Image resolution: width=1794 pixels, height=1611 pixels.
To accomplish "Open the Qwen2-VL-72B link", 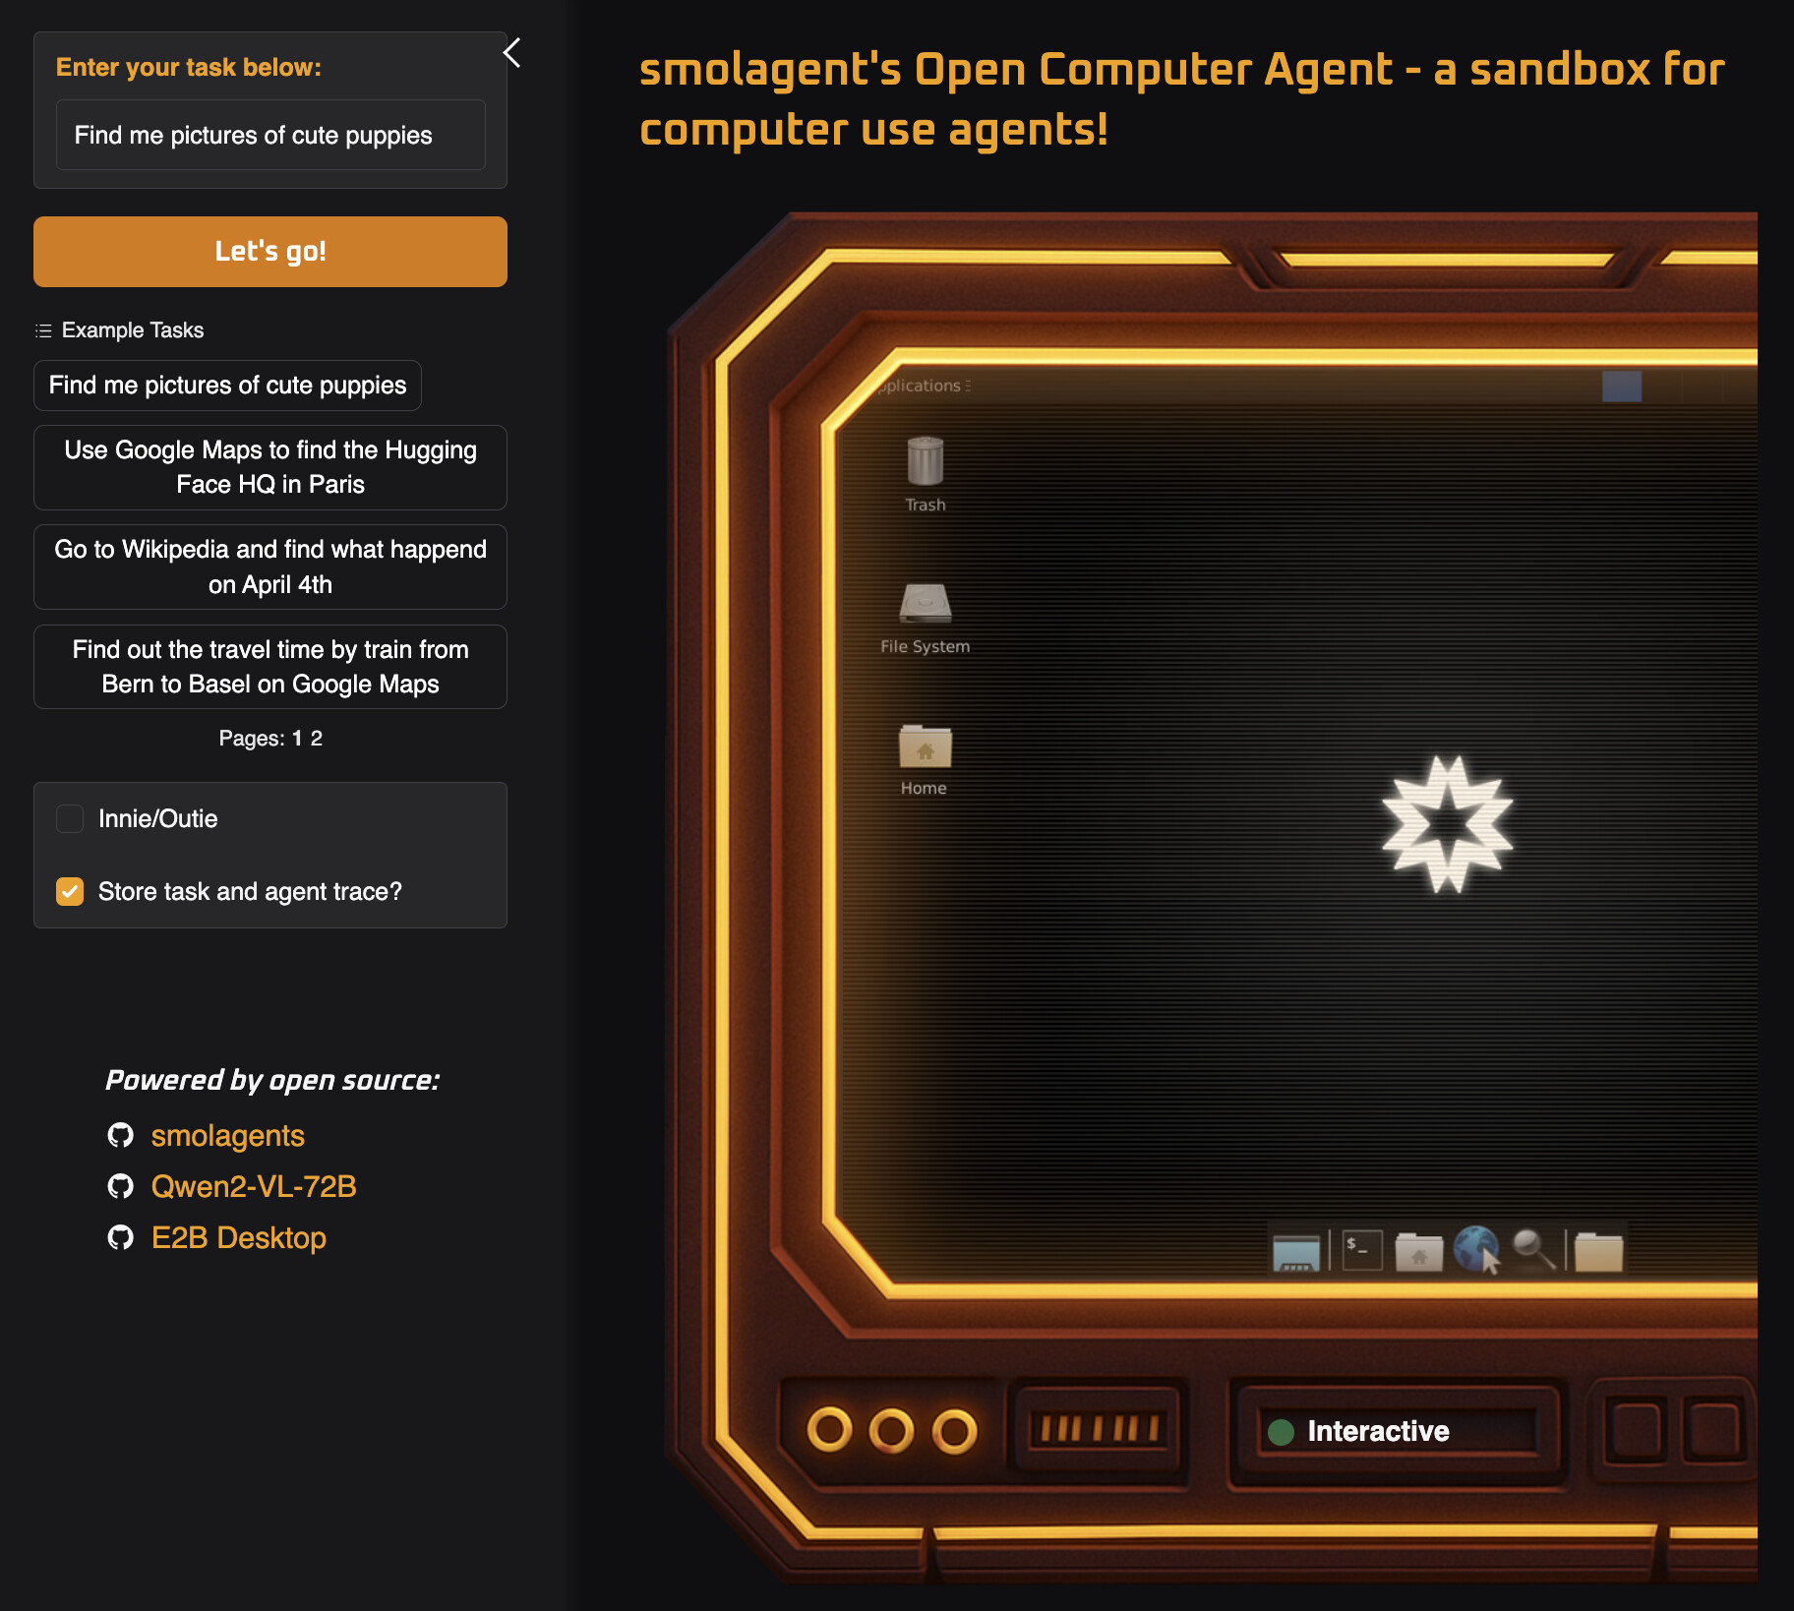I will (x=253, y=1186).
